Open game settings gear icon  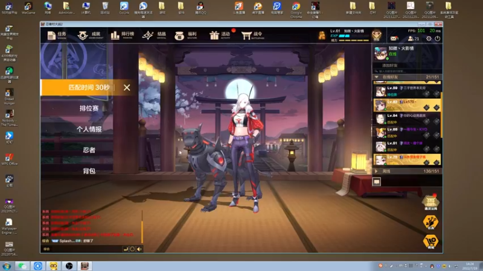(429, 39)
